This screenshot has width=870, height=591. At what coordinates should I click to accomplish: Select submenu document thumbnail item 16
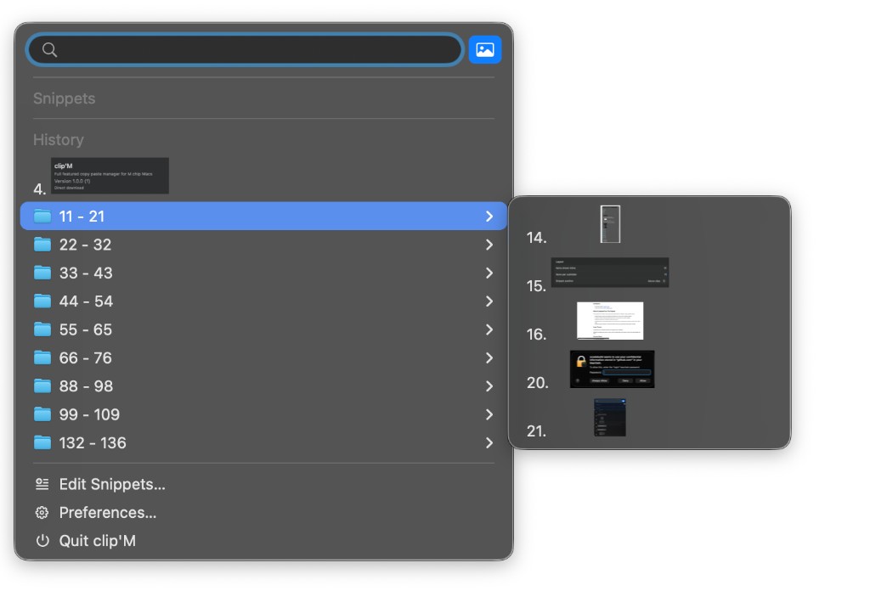[x=610, y=320]
